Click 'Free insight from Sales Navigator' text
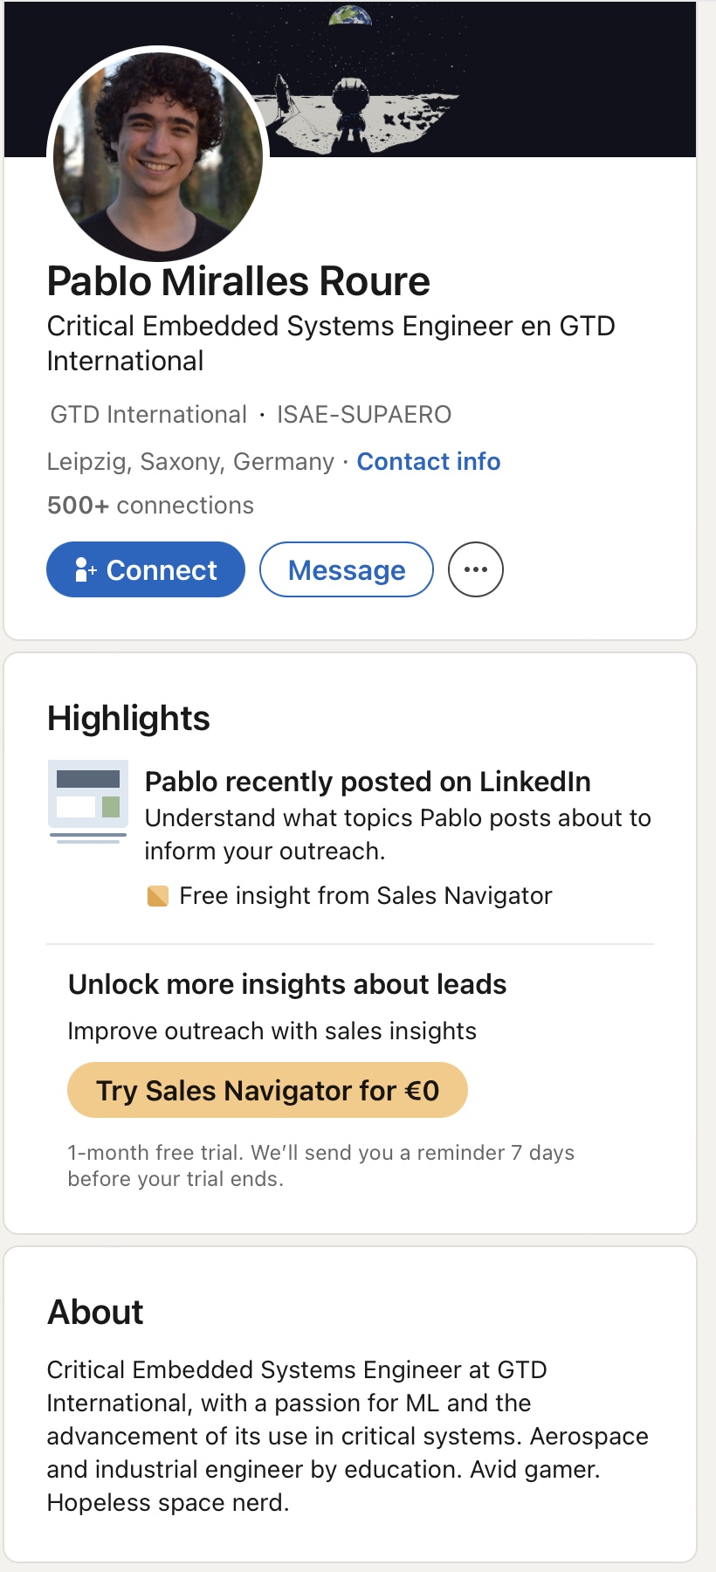This screenshot has height=1572, width=716. pyautogui.click(x=365, y=896)
